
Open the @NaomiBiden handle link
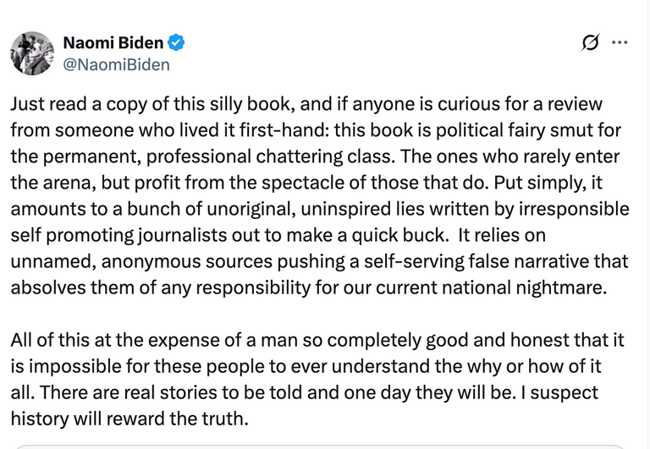tap(117, 64)
